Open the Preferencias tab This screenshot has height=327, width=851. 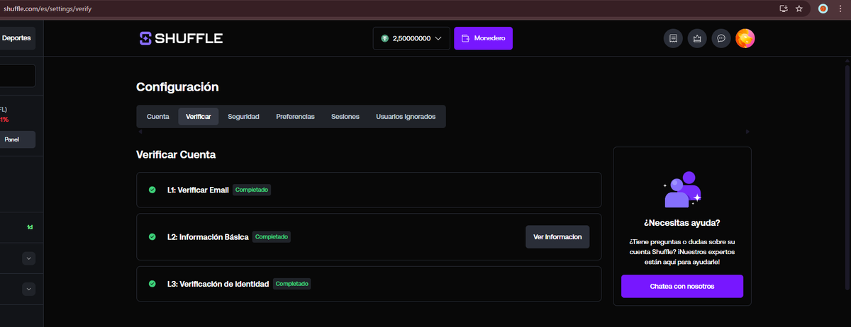coord(295,116)
